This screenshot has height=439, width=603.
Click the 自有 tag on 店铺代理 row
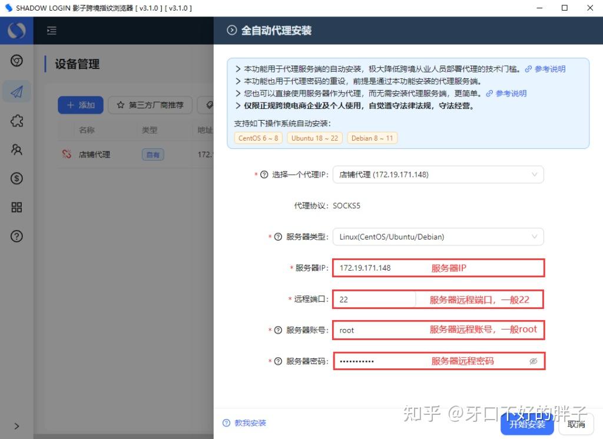153,154
